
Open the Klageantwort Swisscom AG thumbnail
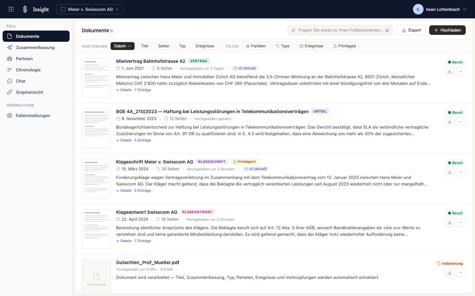(x=96, y=229)
